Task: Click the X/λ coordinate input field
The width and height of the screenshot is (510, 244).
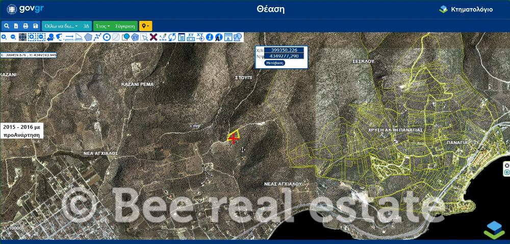Action: click(x=285, y=50)
